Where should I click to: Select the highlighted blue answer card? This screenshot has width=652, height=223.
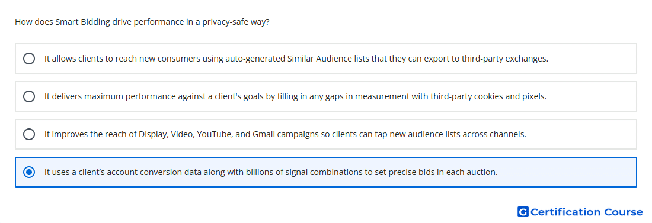point(326,172)
